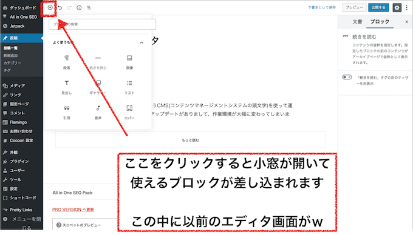This screenshot has height=235, width=413.
Task: Insert the 続きを読む block
Action: 98,62
